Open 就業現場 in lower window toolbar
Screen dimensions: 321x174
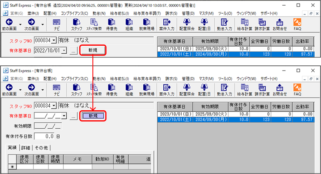(146, 90)
